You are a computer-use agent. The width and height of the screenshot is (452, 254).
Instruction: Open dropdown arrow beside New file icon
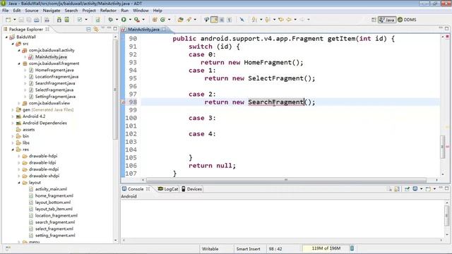(x=15, y=20)
